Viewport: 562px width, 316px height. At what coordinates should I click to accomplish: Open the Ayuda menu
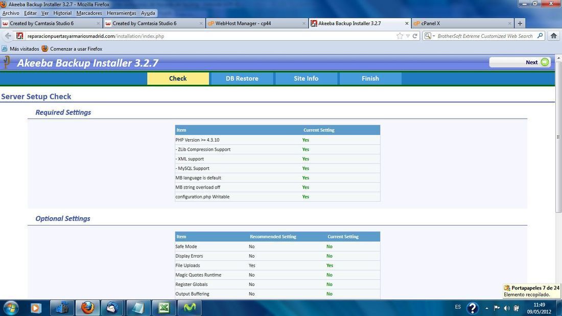click(148, 13)
